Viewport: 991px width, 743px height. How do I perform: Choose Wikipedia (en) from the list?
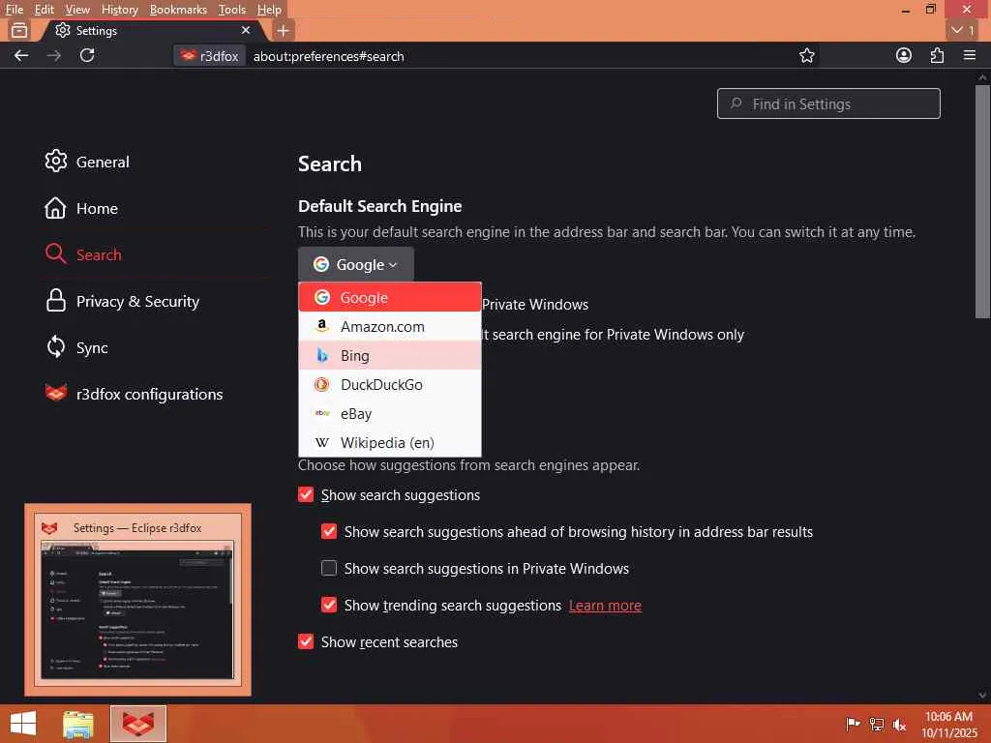390,442
